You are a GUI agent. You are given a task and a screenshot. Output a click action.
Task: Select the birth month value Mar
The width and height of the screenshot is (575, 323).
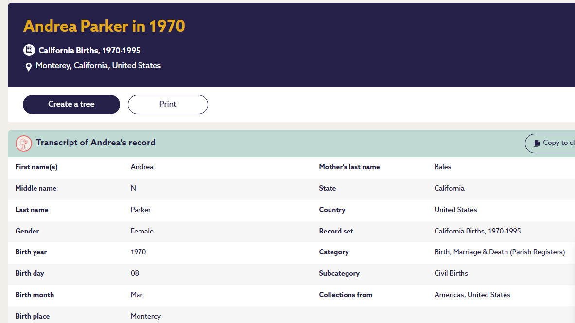click(x=137, y=295)
